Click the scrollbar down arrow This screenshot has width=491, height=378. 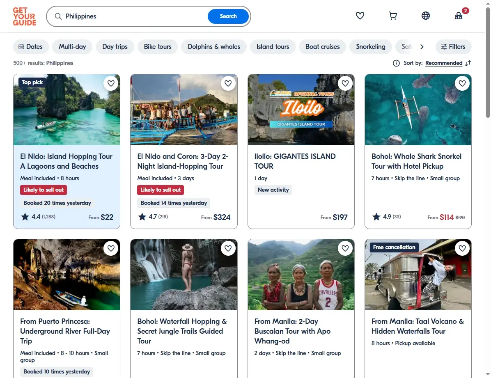[x=488, y=374]
